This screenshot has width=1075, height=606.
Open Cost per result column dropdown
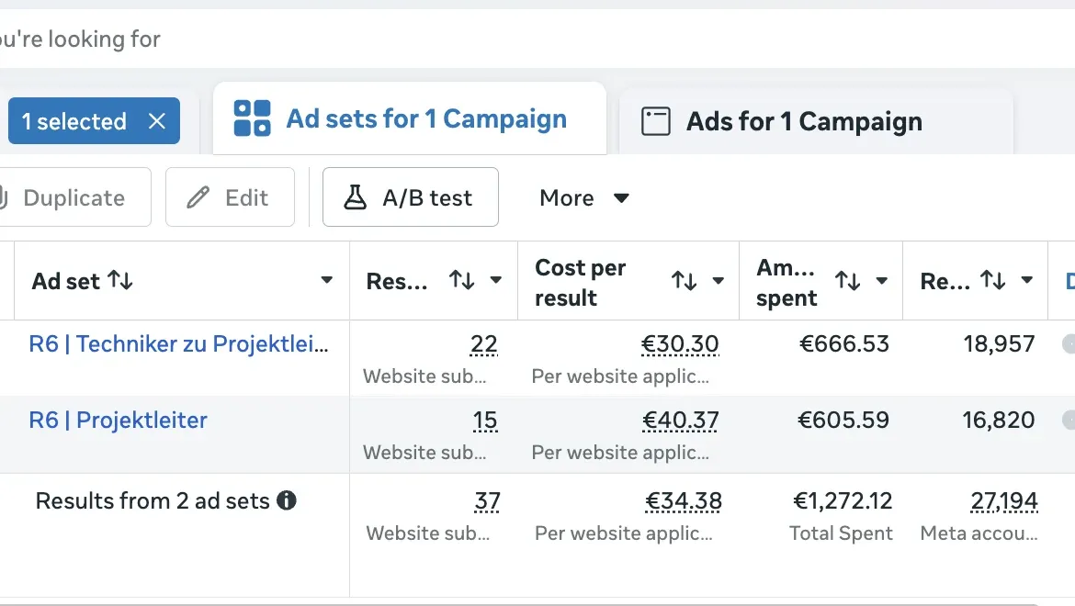point(718,280)
